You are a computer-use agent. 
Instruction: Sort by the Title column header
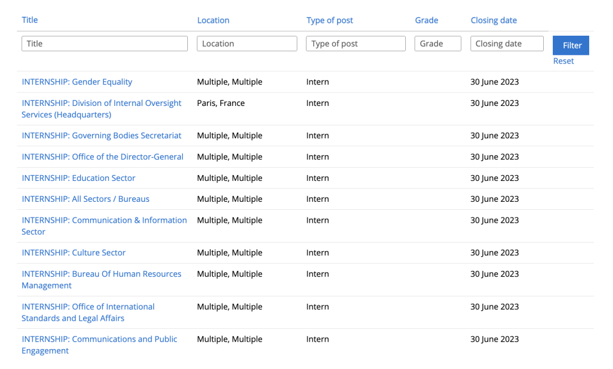[30, 20]
